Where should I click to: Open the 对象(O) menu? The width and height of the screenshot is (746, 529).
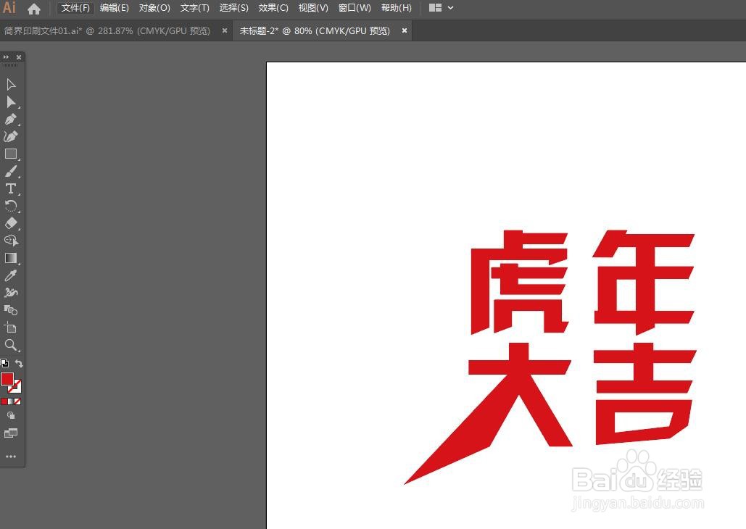point(154,8)
